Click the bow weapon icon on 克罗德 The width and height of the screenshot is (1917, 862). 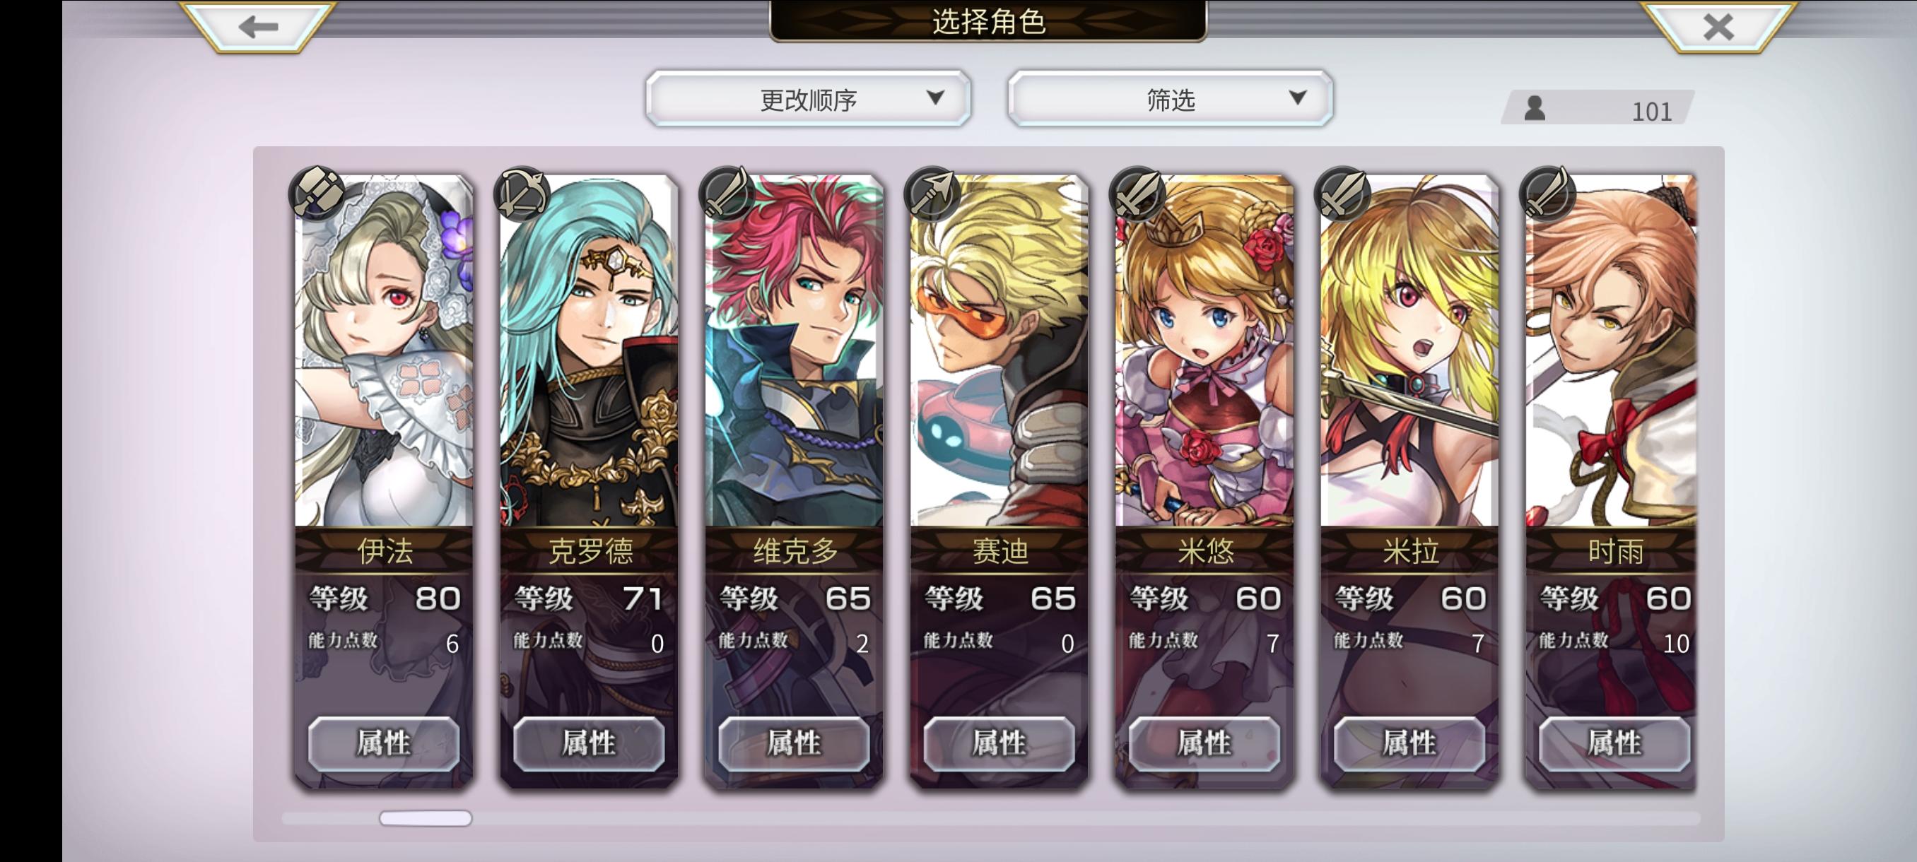tap(522, 194)
